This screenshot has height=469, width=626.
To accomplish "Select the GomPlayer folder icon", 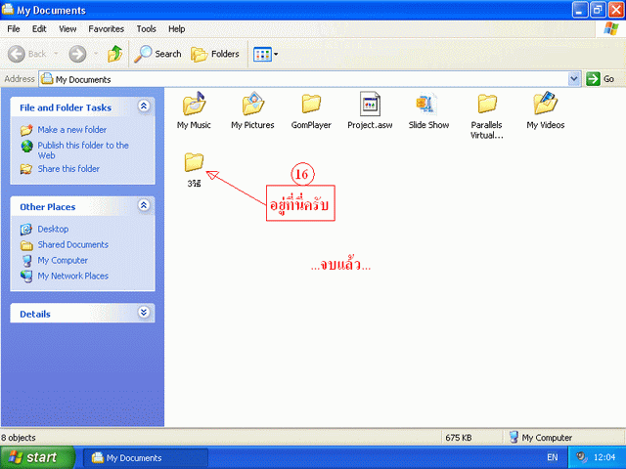I will tap(311, 104).
